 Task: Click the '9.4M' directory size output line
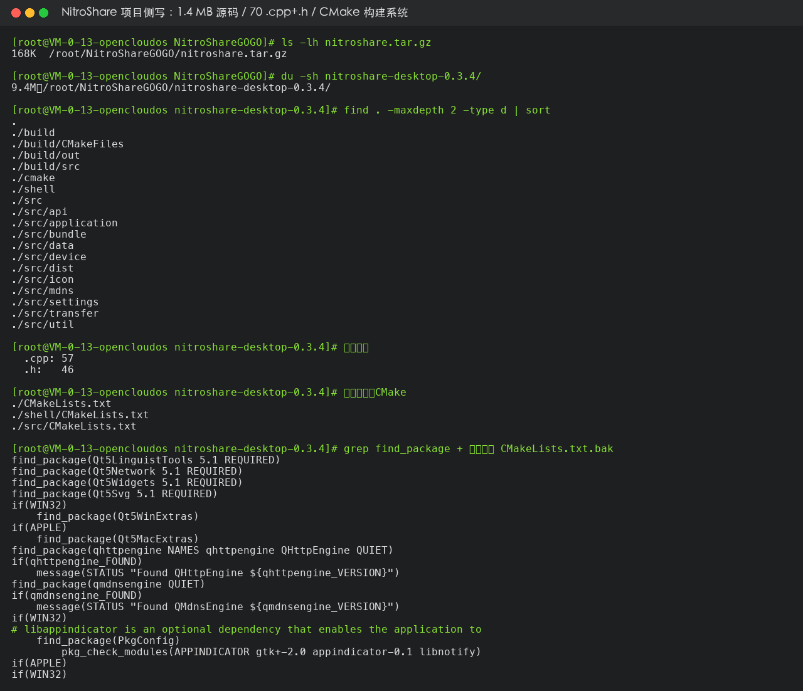coord(171,88)
